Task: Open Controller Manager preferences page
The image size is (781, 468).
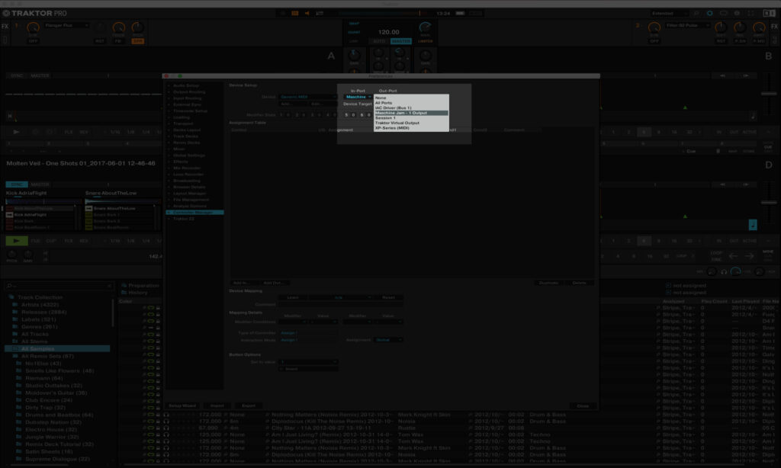Action: 194,212
